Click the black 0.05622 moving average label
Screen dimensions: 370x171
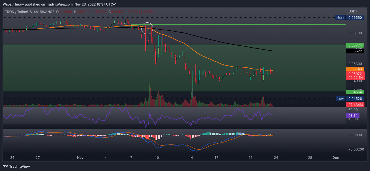click(x=354, y=51)
